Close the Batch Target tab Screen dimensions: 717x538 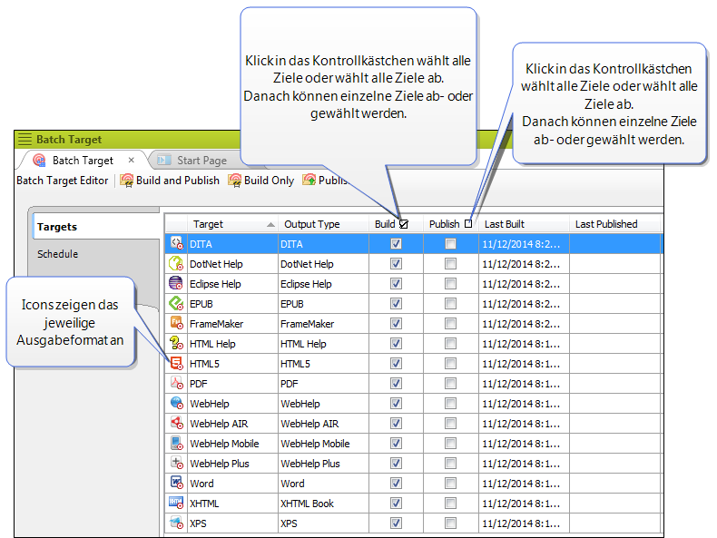[x=132, y=161]
